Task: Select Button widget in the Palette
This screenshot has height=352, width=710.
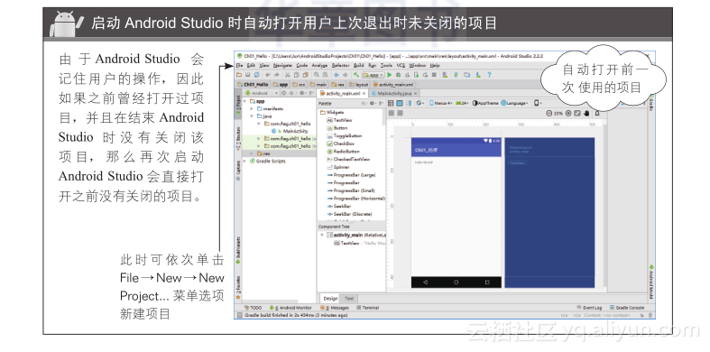Action: pyautogui.click(x=337, y=128)
